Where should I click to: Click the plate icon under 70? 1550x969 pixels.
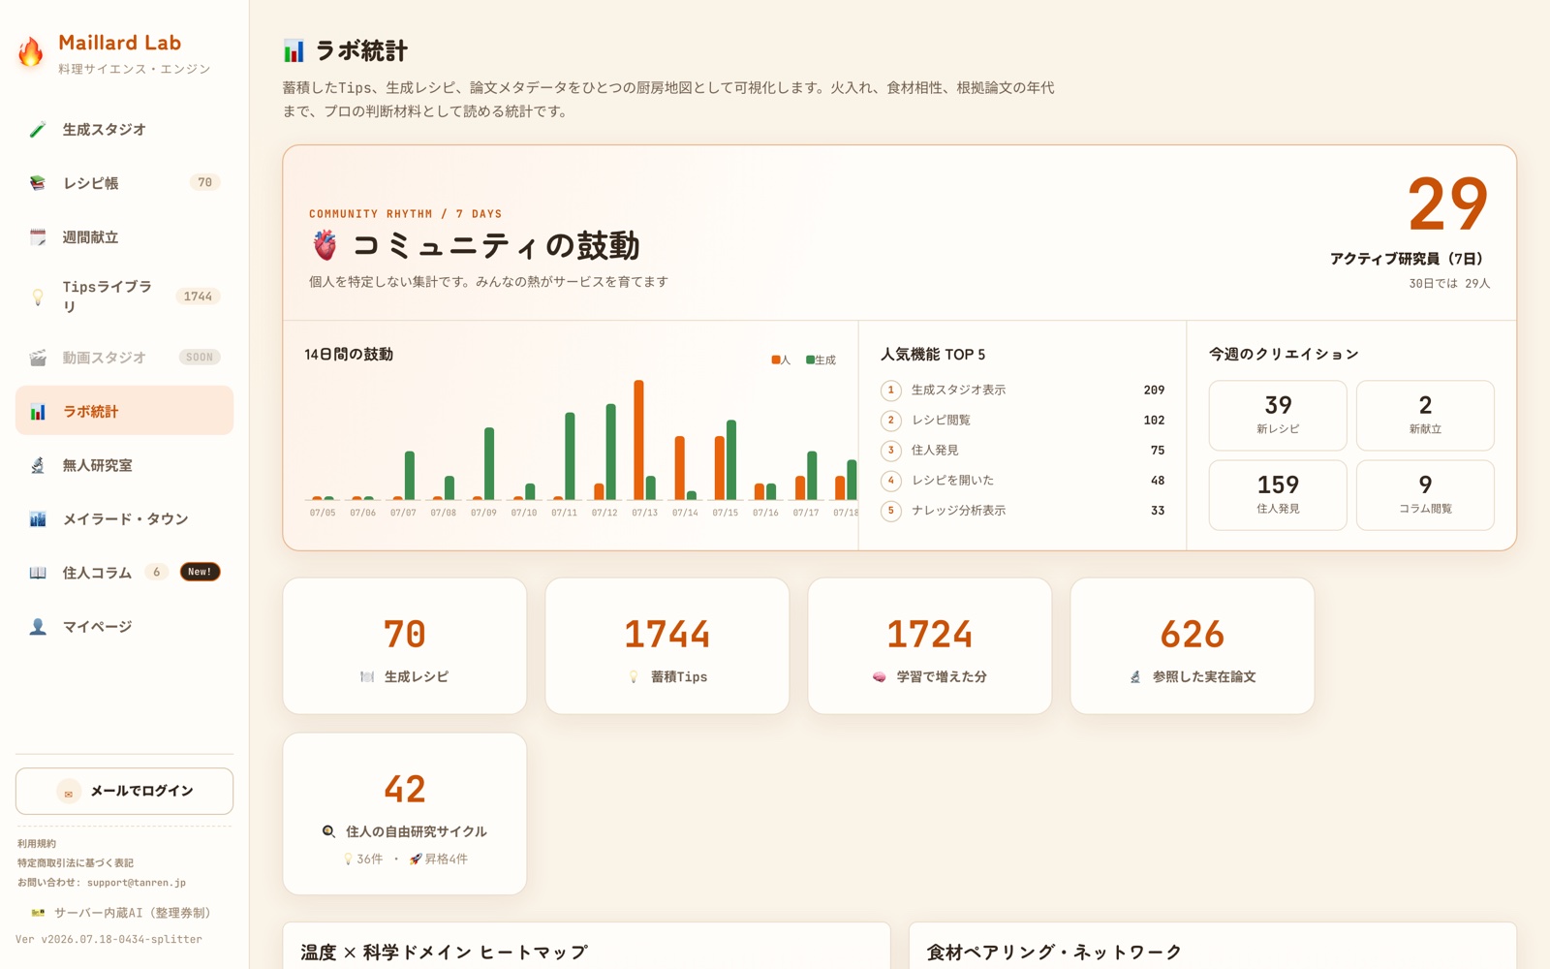[x=367, y=677]
